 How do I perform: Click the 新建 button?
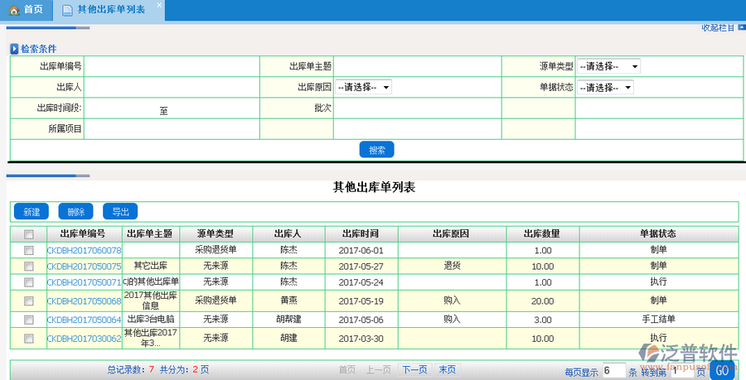pos(31,212)
